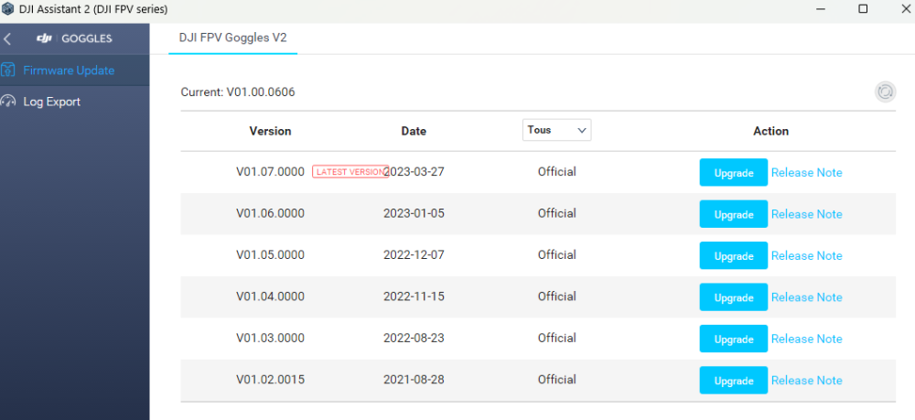Upgrade to firmware V01.07.0000
This screenshot has width=915, height=420.
[733, 173]
